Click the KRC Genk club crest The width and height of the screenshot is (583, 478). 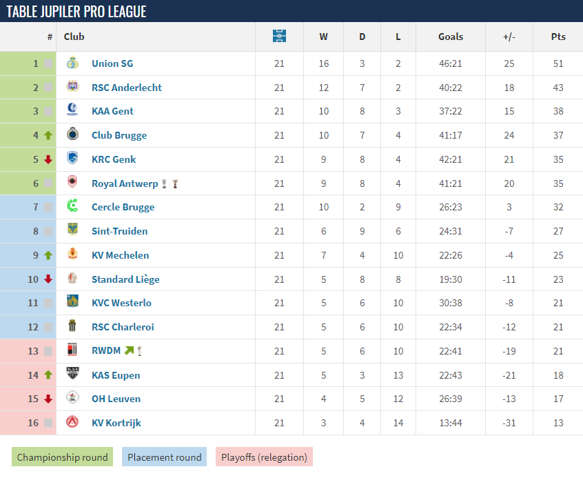72,159
